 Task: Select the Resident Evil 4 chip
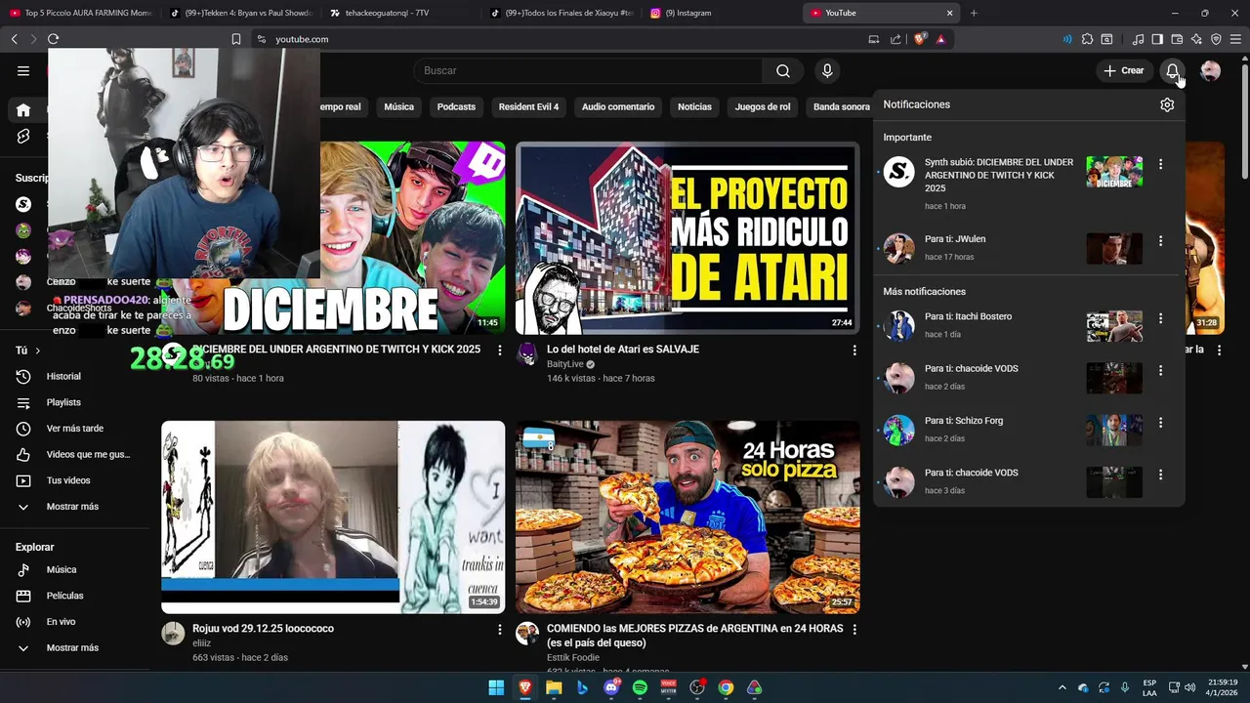[528, 106]
